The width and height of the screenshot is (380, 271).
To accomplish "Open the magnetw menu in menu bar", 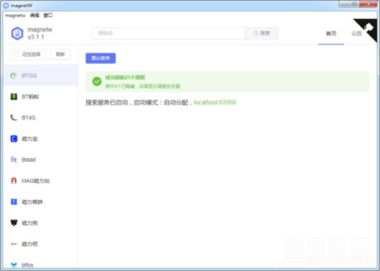I will coord(15,15).
